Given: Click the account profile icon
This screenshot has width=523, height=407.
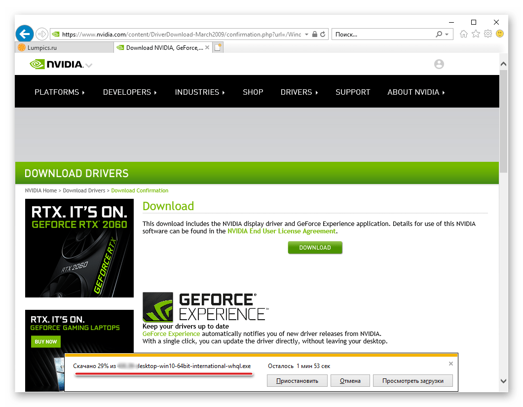Looking at the screenshot, I should [x=439, y=64].
